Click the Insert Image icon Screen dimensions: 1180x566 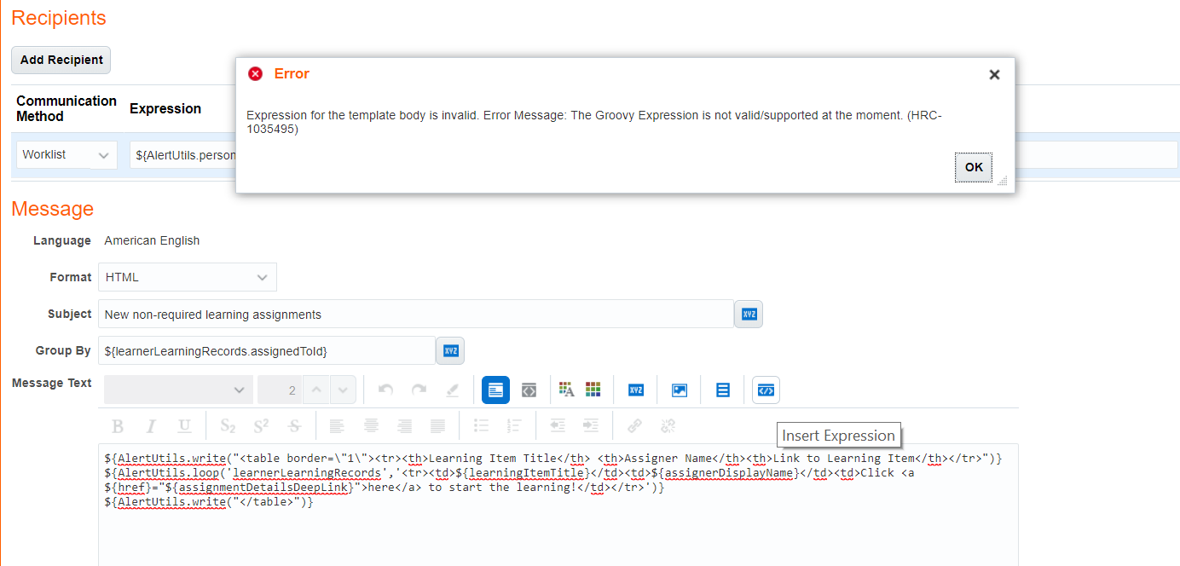679,390
